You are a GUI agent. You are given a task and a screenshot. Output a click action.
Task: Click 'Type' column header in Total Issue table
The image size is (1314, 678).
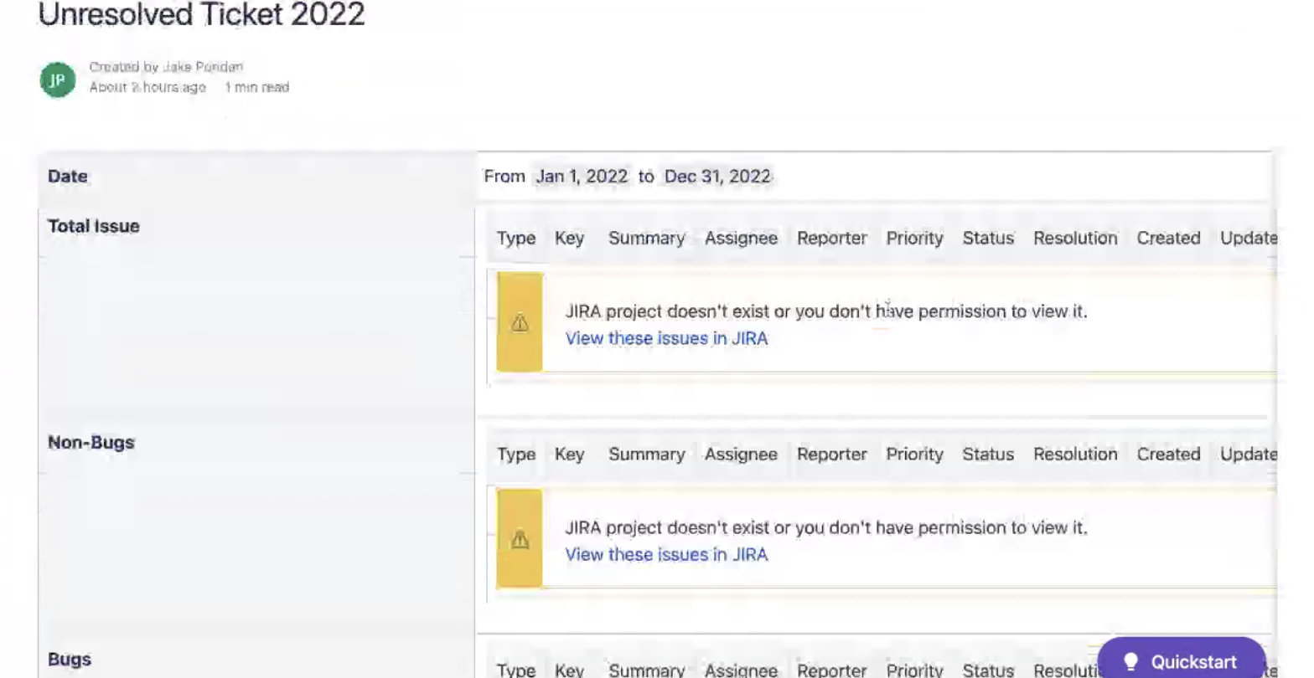point(516,239)
